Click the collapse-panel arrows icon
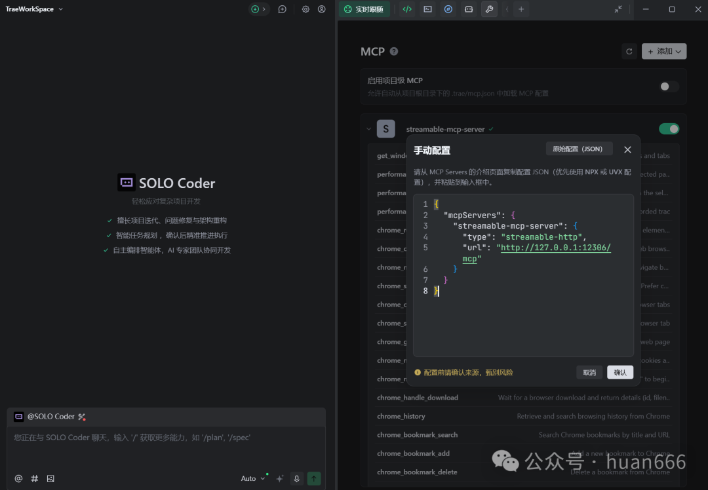The width and height of the screenshot is (708, 490). [x=618, y=9]
